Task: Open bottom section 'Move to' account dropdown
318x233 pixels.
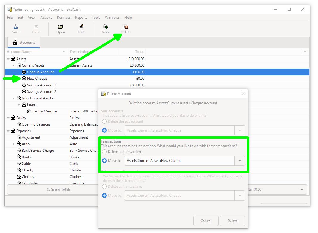Action: (240, 196)
